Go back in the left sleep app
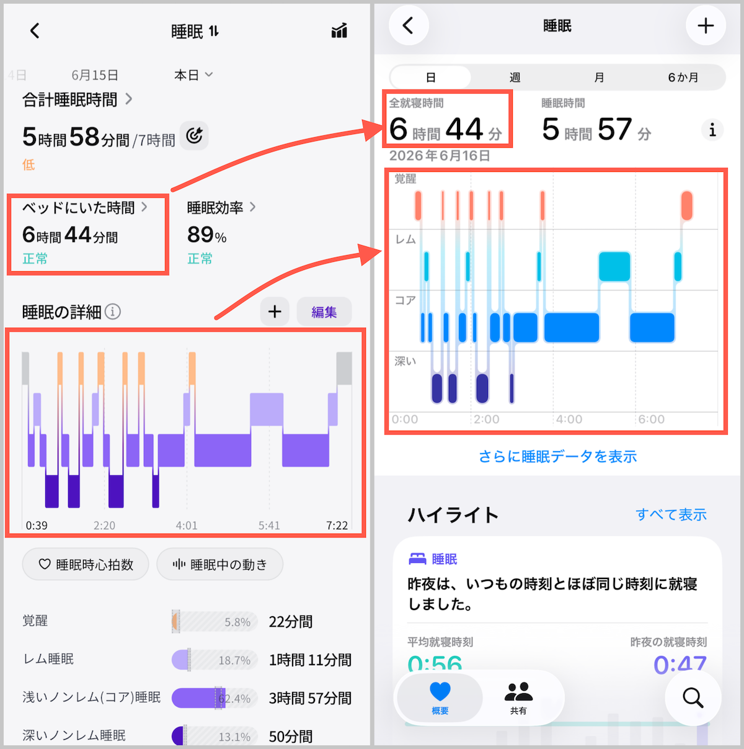744x749 pixels. coord(35,30)
